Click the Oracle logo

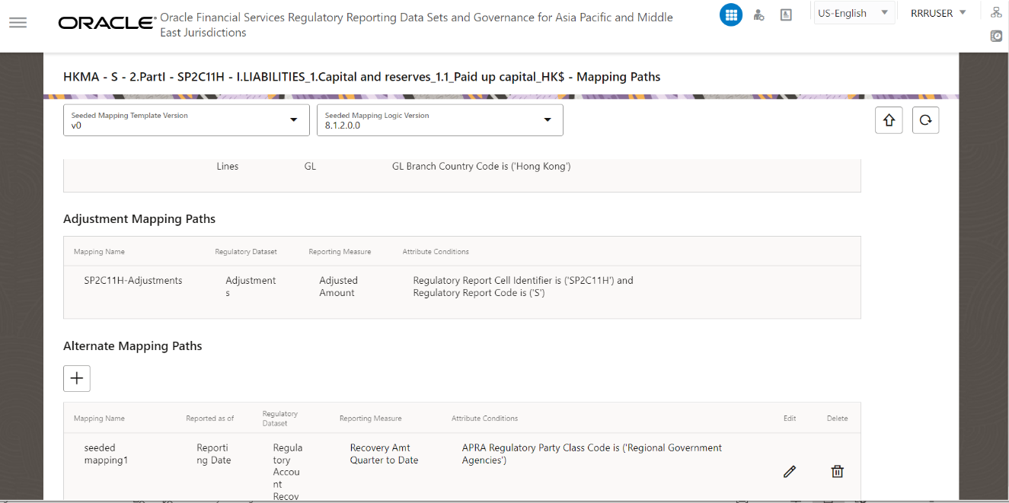point(106,23)
